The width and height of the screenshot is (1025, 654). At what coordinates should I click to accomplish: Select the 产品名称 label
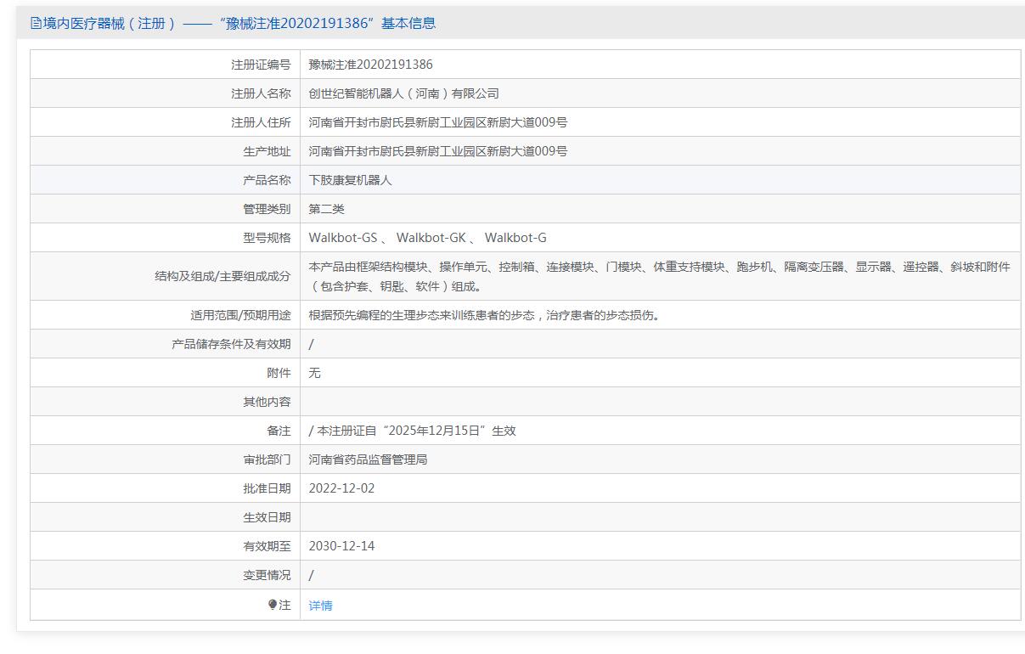point(267,180)
